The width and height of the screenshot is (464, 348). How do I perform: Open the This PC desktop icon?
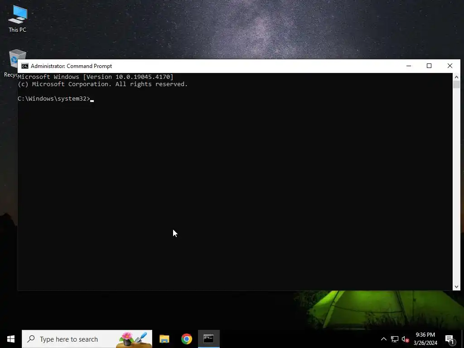17,19
